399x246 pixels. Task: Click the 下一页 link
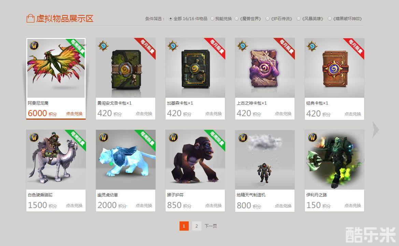coord(211,226)
